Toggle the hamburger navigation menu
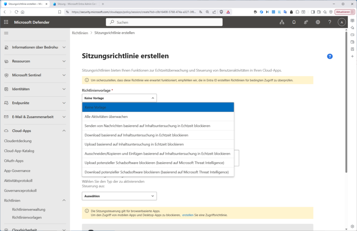357x231 pixels. click(6, 33)
